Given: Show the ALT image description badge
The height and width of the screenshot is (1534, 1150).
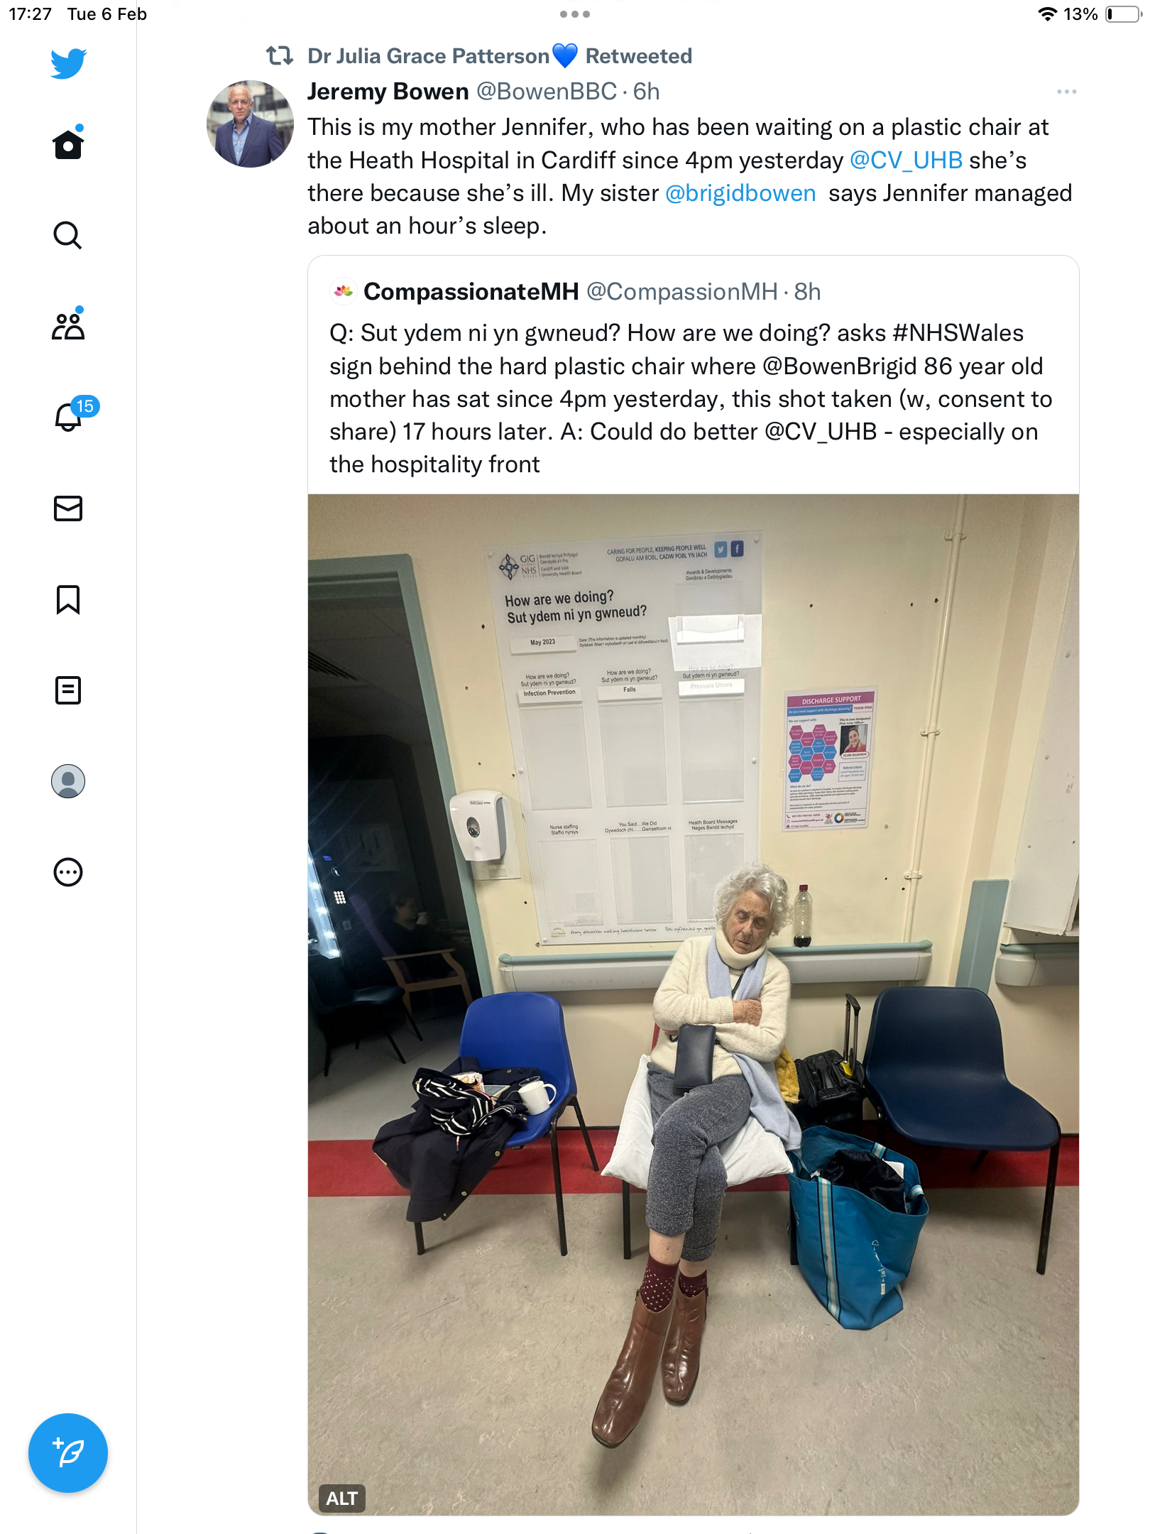Looking at the screenshot, I should point(341,1498).
